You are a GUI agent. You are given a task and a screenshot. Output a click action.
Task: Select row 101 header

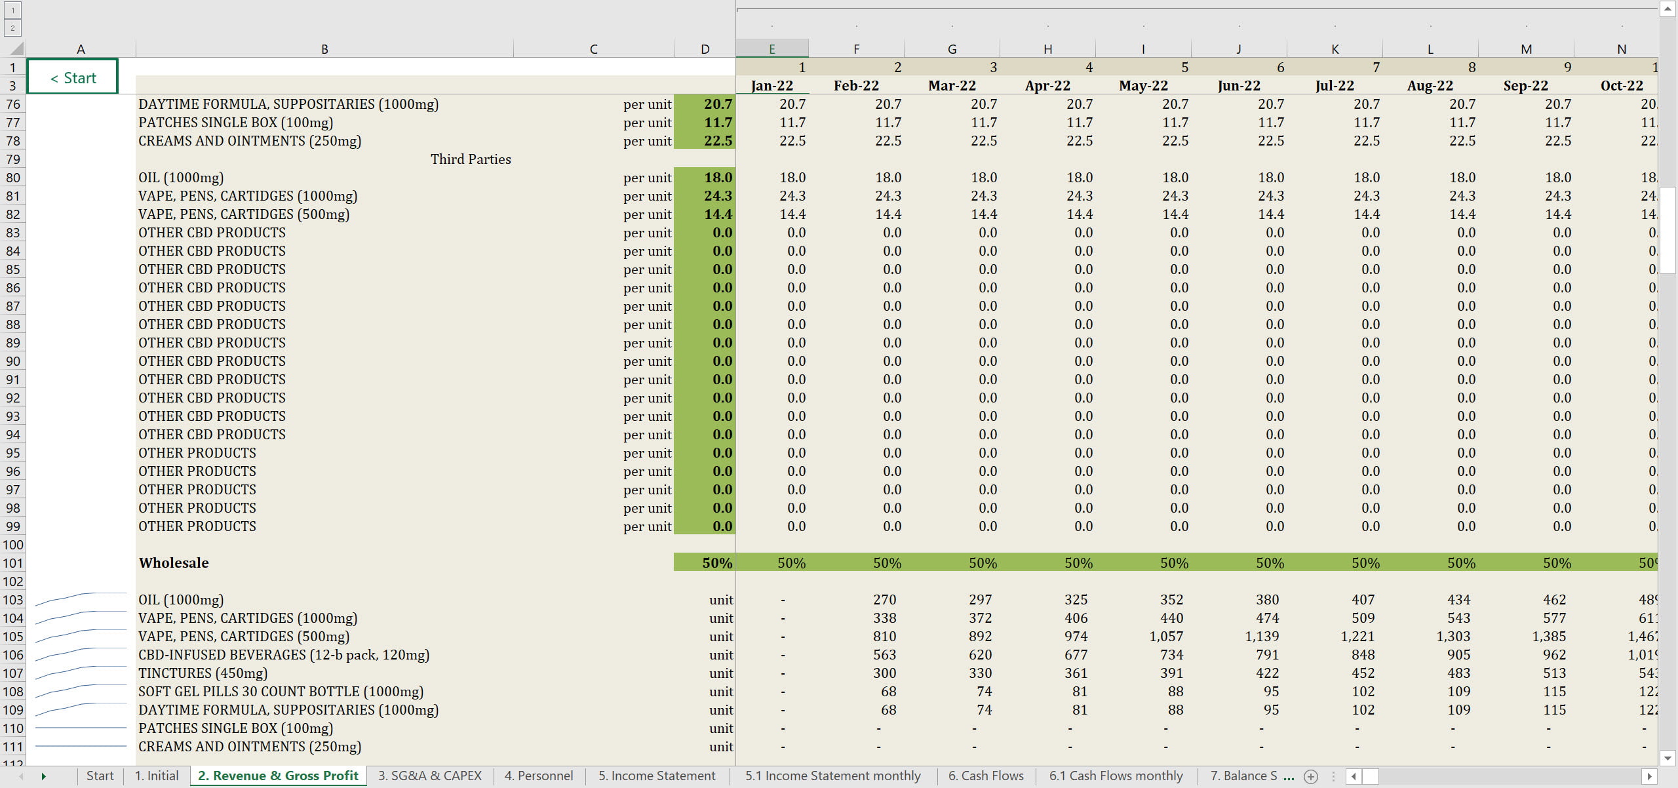12,563
